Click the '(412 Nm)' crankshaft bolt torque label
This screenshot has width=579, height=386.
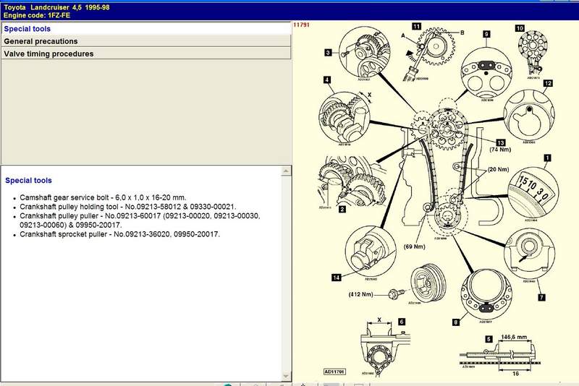pos(360,294)
